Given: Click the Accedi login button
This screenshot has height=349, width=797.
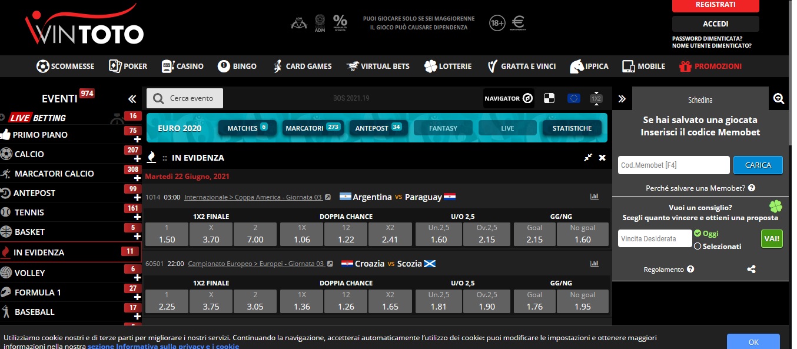Looking at the screenshot, I should point(715,24).
